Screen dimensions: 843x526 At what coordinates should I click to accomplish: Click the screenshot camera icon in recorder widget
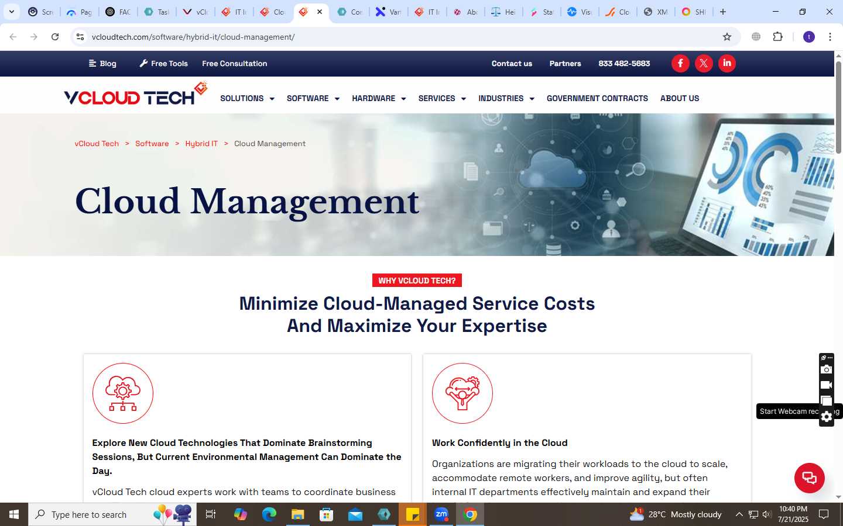[x=827, y=369]
